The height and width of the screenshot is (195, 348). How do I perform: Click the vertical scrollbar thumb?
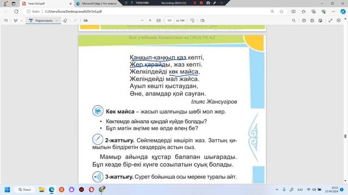(345, 136)
